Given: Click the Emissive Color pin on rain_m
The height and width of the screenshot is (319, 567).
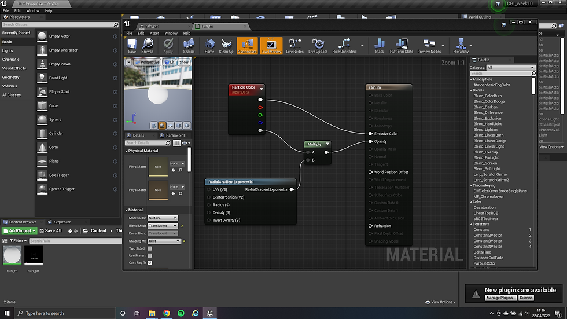Looking at the screenshot, I should [370, 134].
